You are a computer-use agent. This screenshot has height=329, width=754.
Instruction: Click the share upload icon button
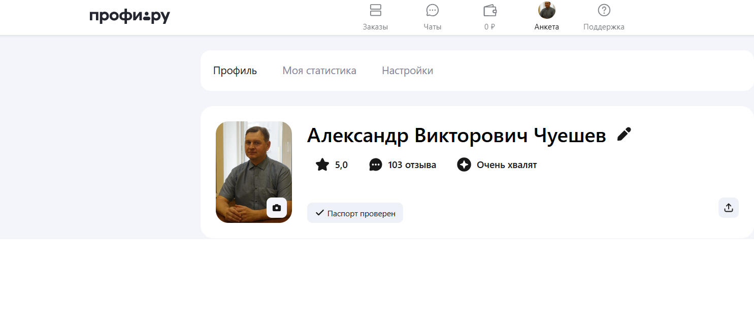click(729, 208)
